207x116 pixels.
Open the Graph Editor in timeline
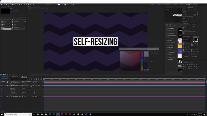(x=41, y=79)
